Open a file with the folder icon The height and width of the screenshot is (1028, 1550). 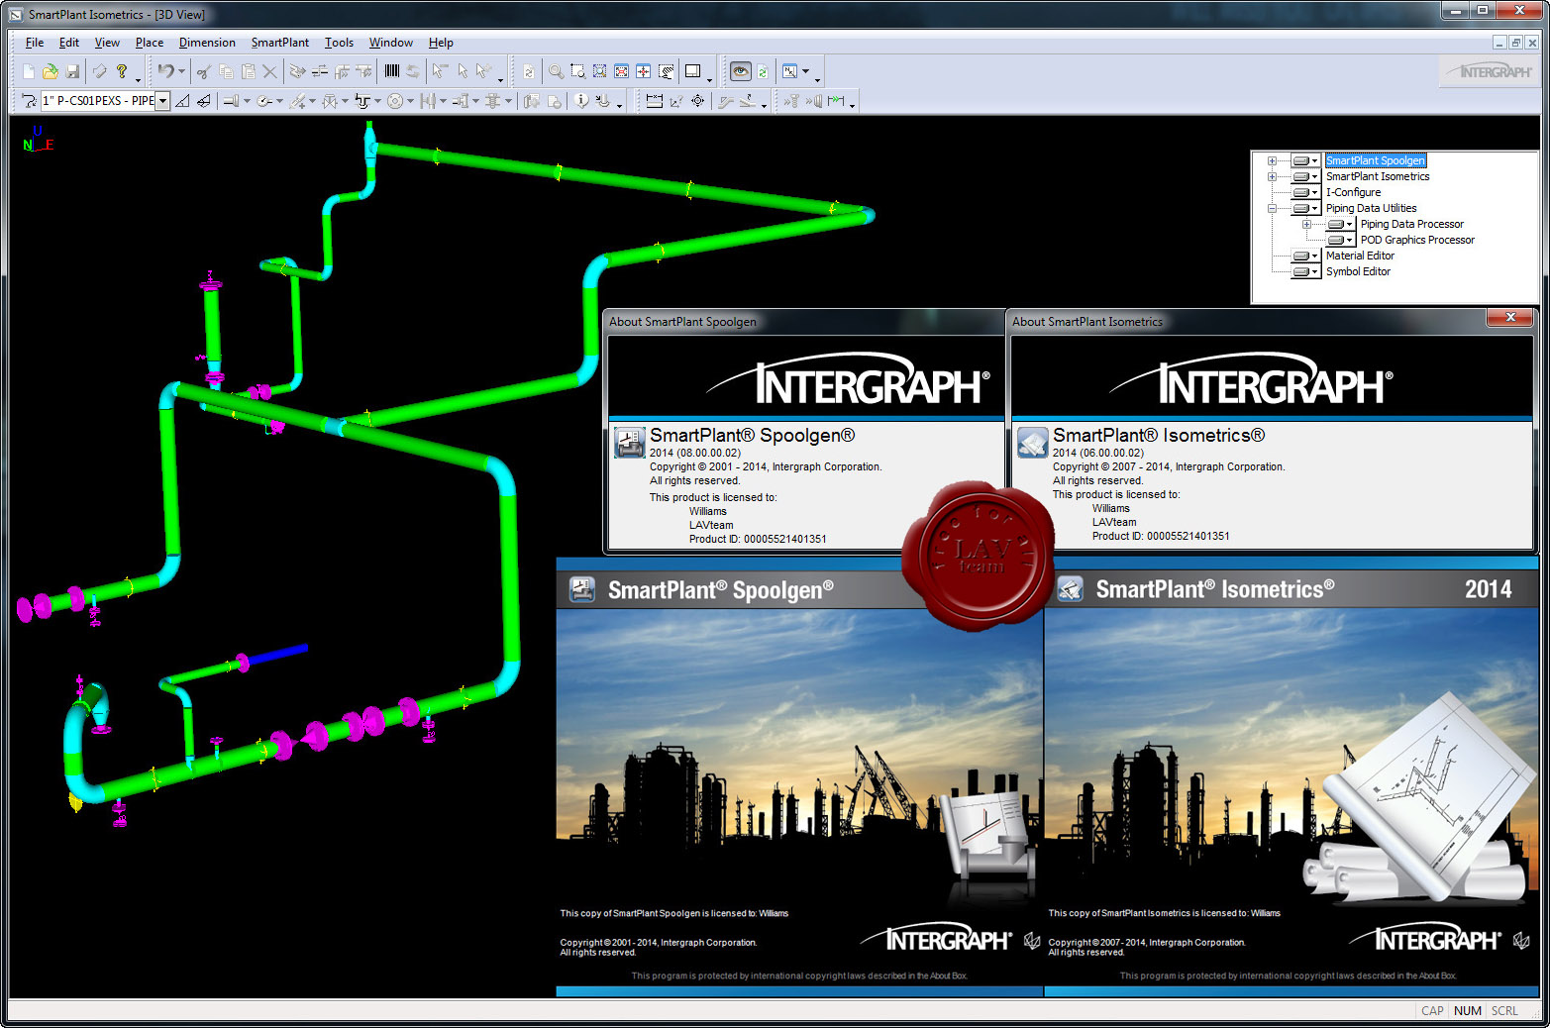[x=51, y=71]
